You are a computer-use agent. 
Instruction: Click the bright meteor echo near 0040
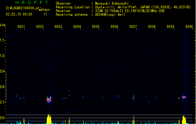[x=184, y=97]
